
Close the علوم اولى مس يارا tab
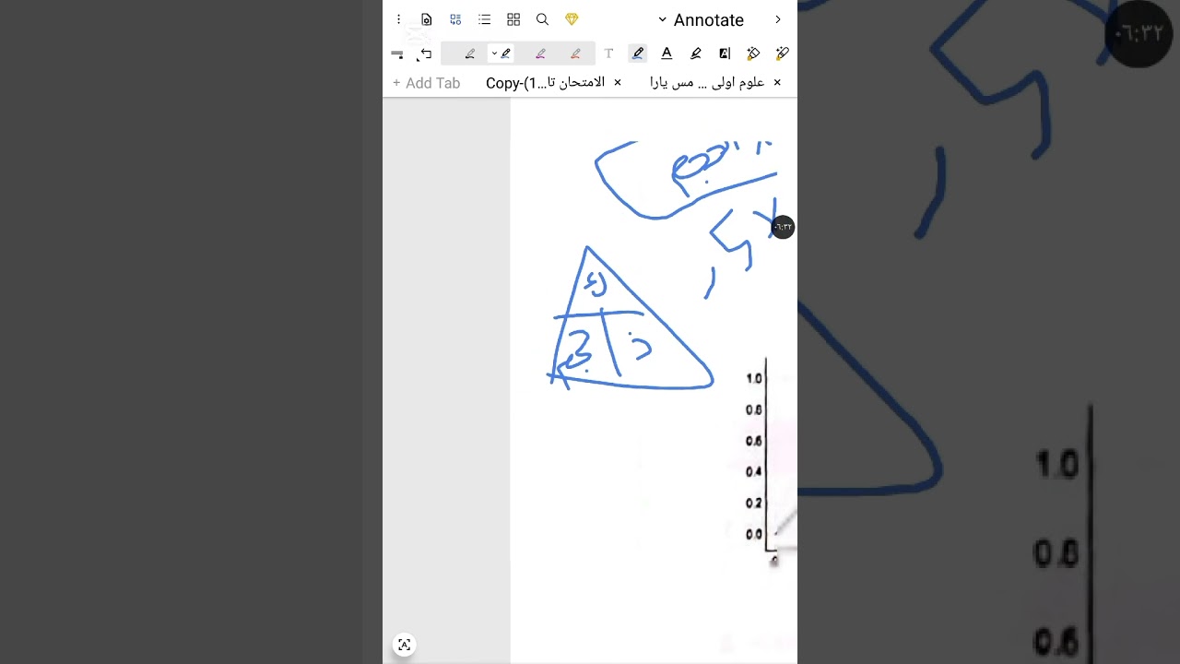tap(777, 82)
